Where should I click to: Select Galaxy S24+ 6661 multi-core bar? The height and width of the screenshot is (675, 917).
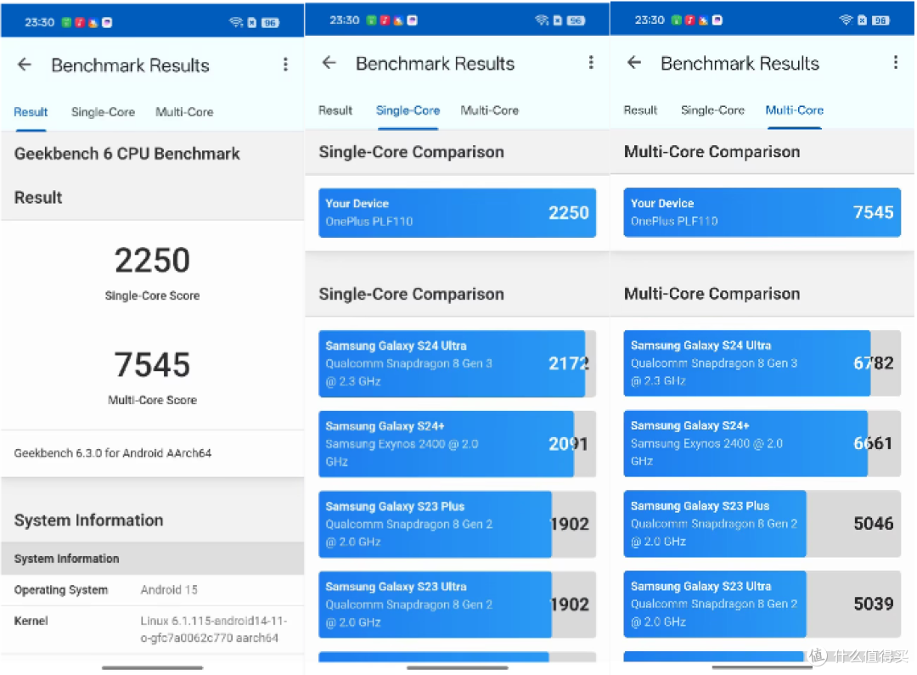pyautogui.click(x=762, y=443)
